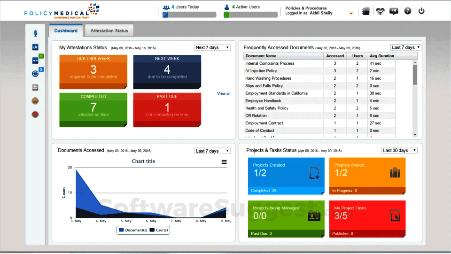Open help via the question mark icon
The height and width of the screenshot is (254, 451).
tap(408, 11)
